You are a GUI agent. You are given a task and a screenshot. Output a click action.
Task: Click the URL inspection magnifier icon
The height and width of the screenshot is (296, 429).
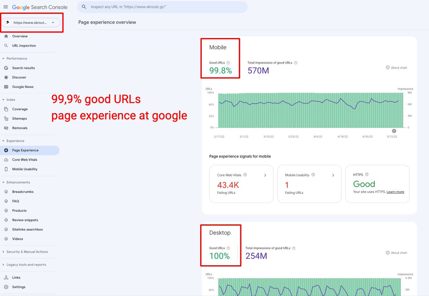coord(6,46)
